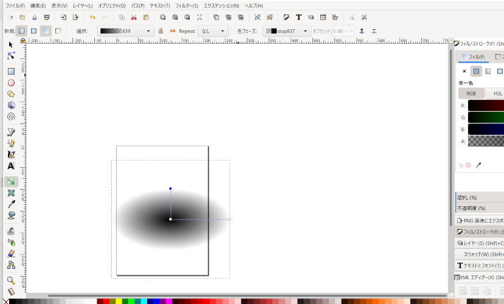Select the Tweak tool

(11, 231)
